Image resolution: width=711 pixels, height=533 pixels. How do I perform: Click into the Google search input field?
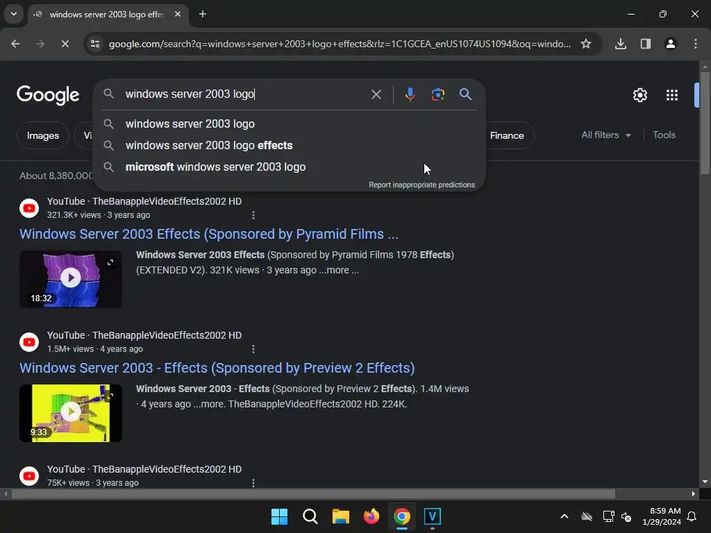pyautogui.click(x=245, y=94)
